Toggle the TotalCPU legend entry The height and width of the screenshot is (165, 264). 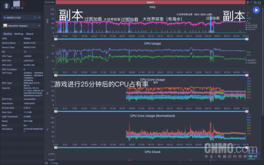[251, 62]
